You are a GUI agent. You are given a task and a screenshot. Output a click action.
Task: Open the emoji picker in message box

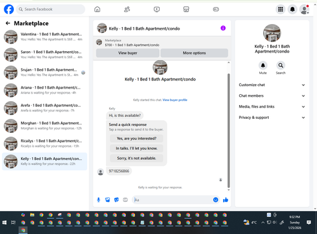tap(216, 200)
